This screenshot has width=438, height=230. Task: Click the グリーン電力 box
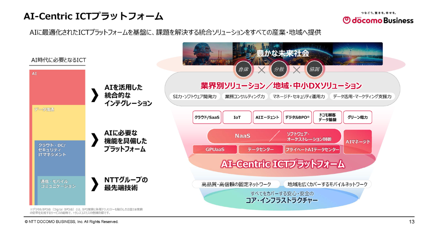point(357,118)
